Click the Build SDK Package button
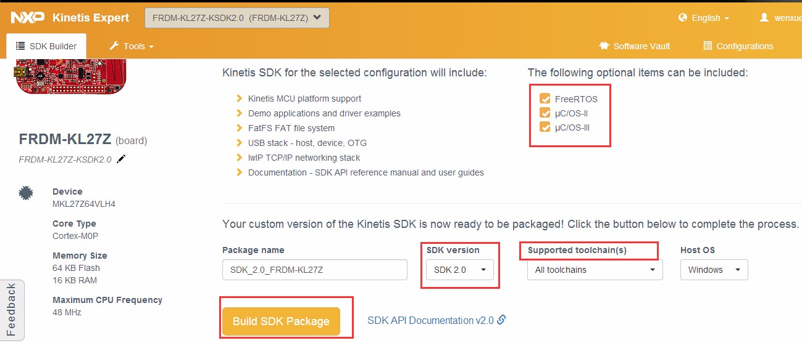The image size is (802, 343). point(281,321)
